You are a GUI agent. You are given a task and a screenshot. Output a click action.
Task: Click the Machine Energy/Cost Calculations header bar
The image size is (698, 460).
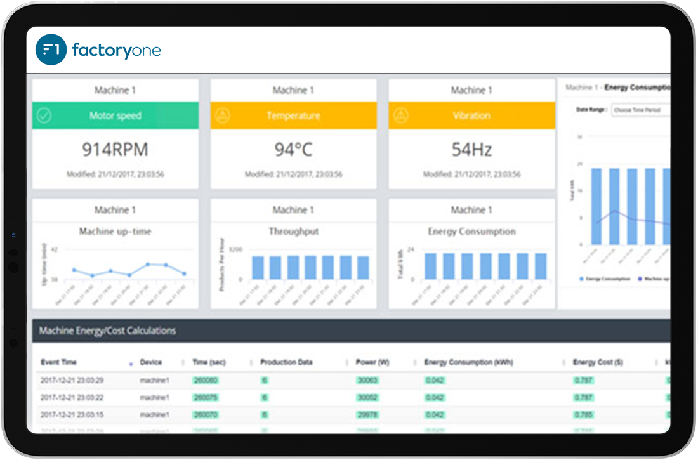pyautogui.click(x=352, y=331)
